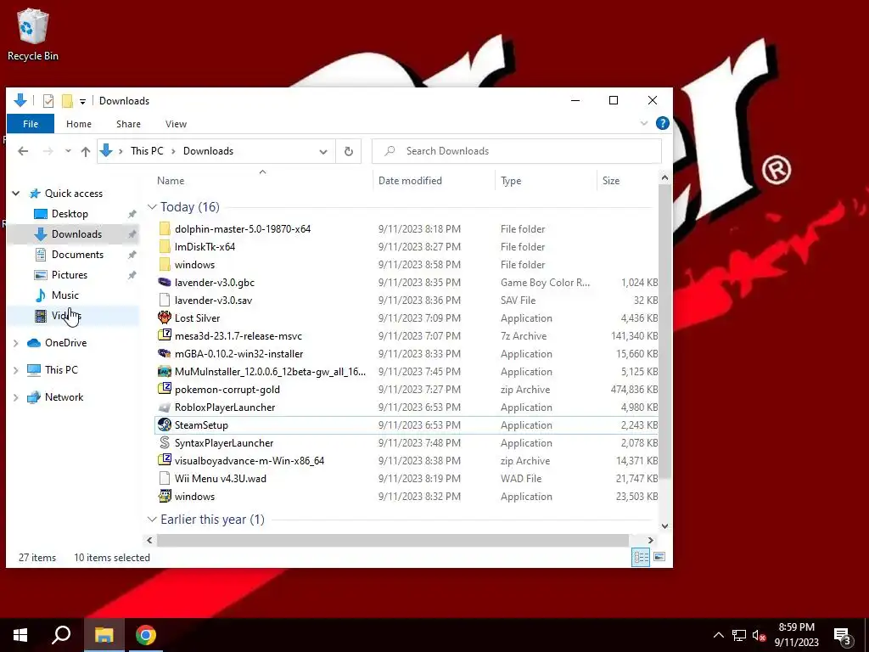Select pokemon-corrupt-gold zip icon
The height and width of the screenshot is (652, 869).
coord(164,389)
